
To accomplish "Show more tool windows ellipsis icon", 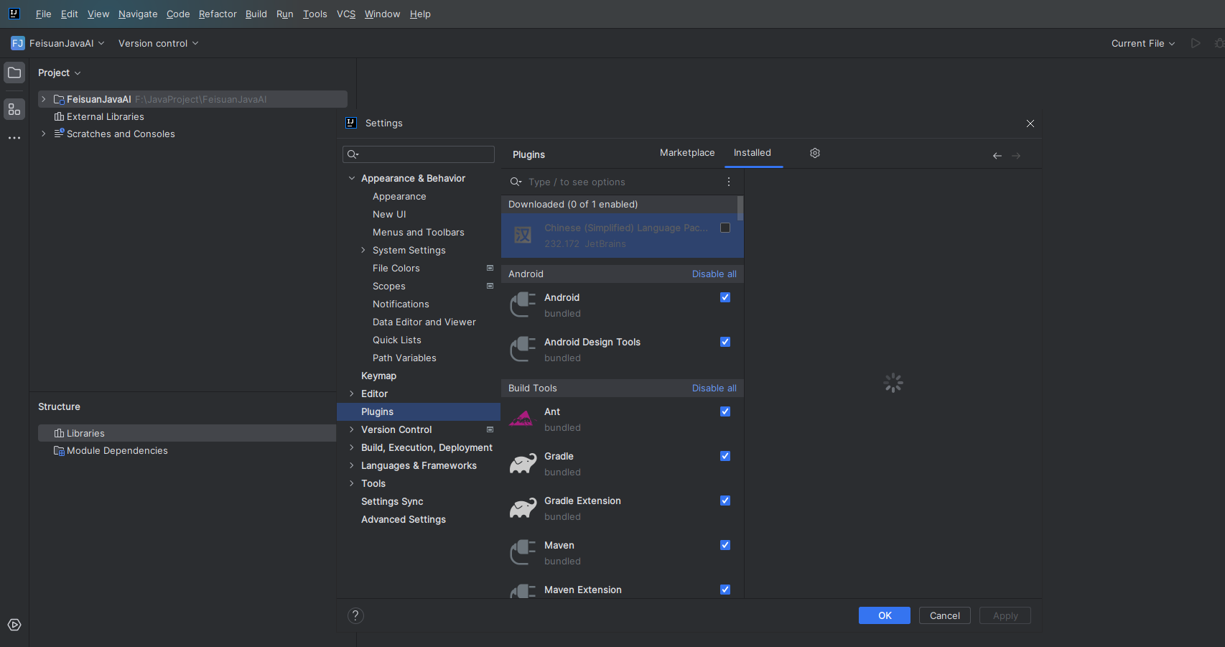I will coord(14,137).
